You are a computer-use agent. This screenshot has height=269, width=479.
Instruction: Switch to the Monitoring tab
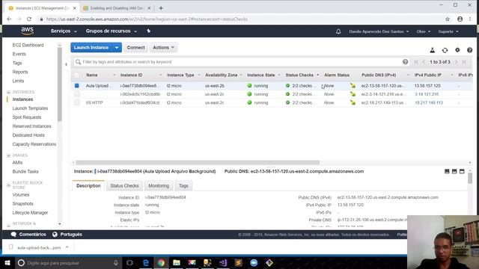(159, 186)
